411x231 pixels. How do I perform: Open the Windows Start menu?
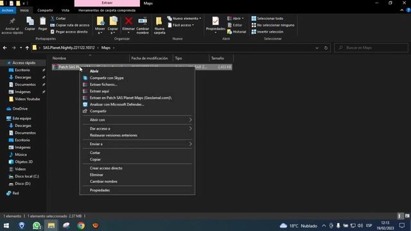click(6, 225)
